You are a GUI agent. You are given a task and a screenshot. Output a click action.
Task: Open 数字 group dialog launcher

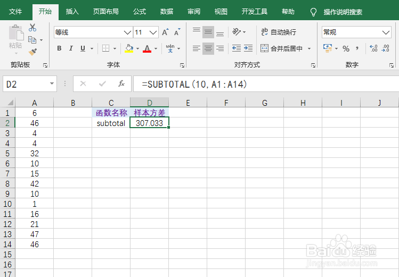click(392, 65)
